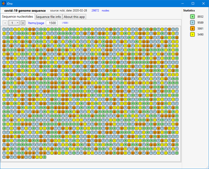Click the yellow 'c' statistics icon
This screenshot has height=169, width=209.
(192, 35)
